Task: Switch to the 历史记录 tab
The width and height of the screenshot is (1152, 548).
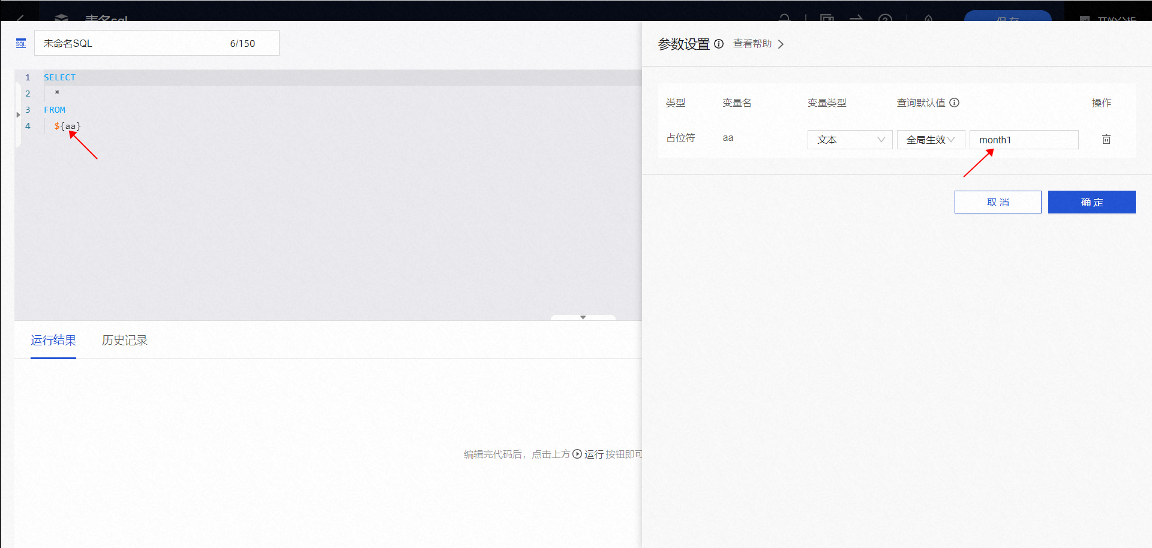Action: pos(124,340)
